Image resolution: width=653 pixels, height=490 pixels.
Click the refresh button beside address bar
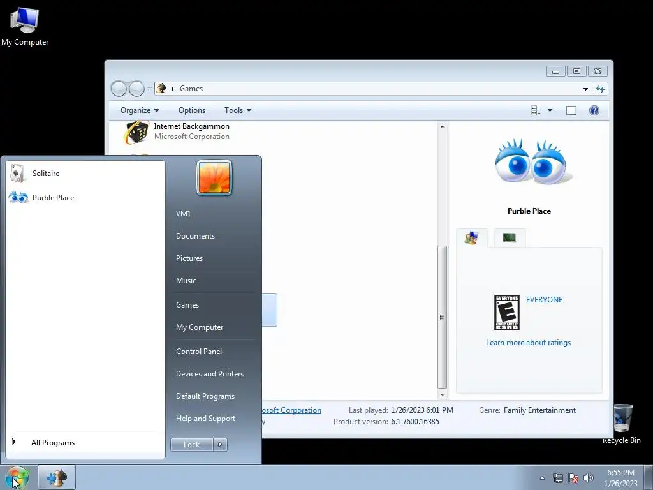[600, 89]
